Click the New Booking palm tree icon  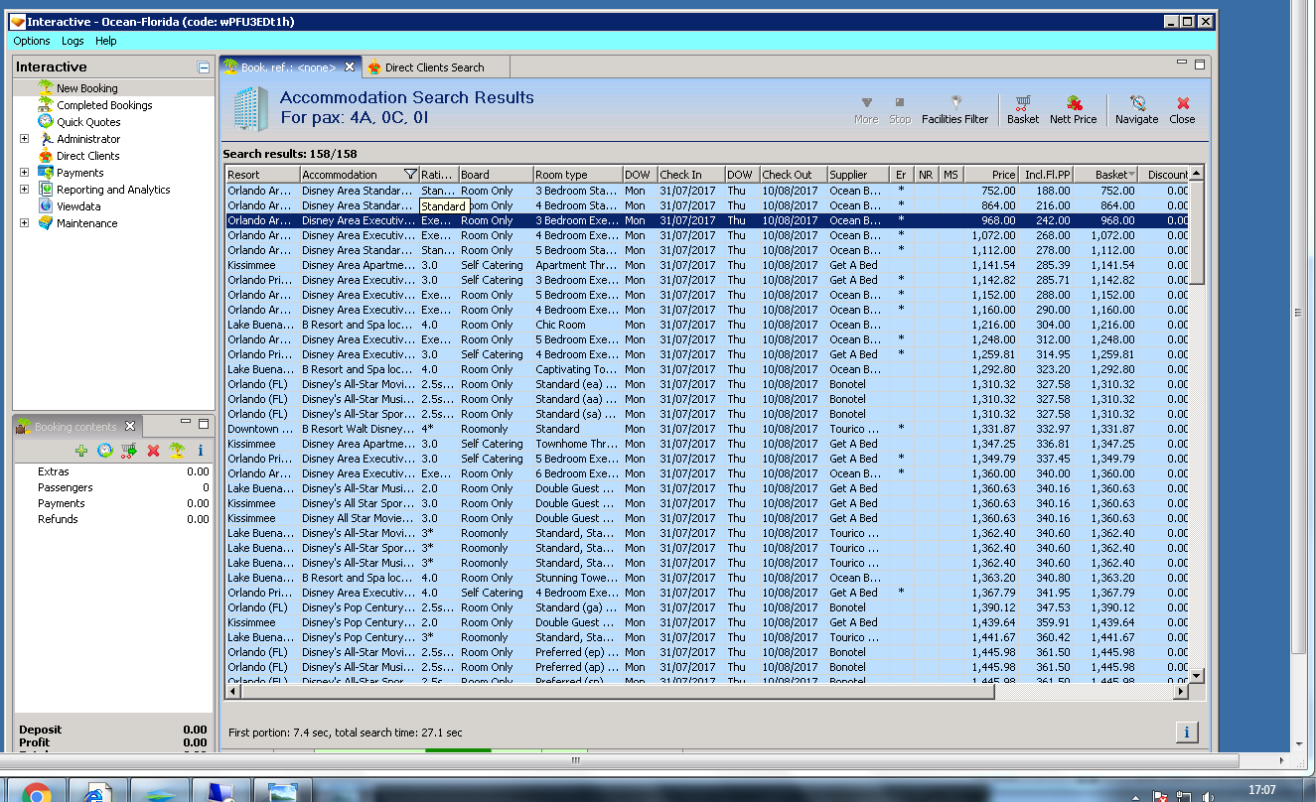coord(45,87)
